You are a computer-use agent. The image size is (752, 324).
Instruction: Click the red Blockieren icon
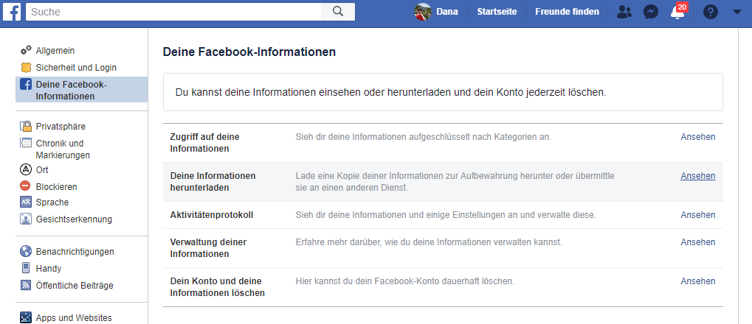pyautogui.click(x=25, y=186)
